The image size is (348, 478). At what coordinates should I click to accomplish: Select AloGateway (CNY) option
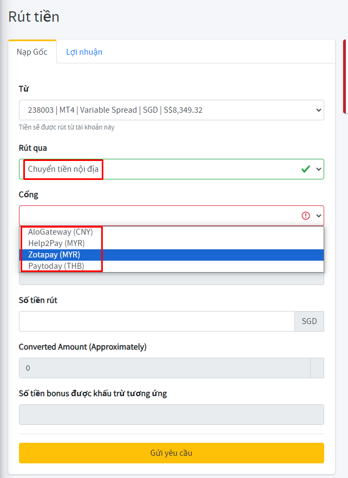(x=172, y=232)
